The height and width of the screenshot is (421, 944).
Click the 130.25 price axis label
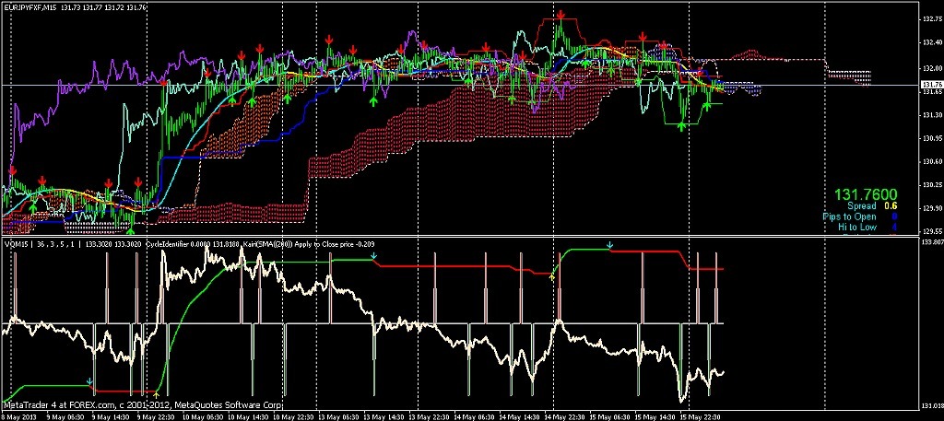click(x=931, y=184)
